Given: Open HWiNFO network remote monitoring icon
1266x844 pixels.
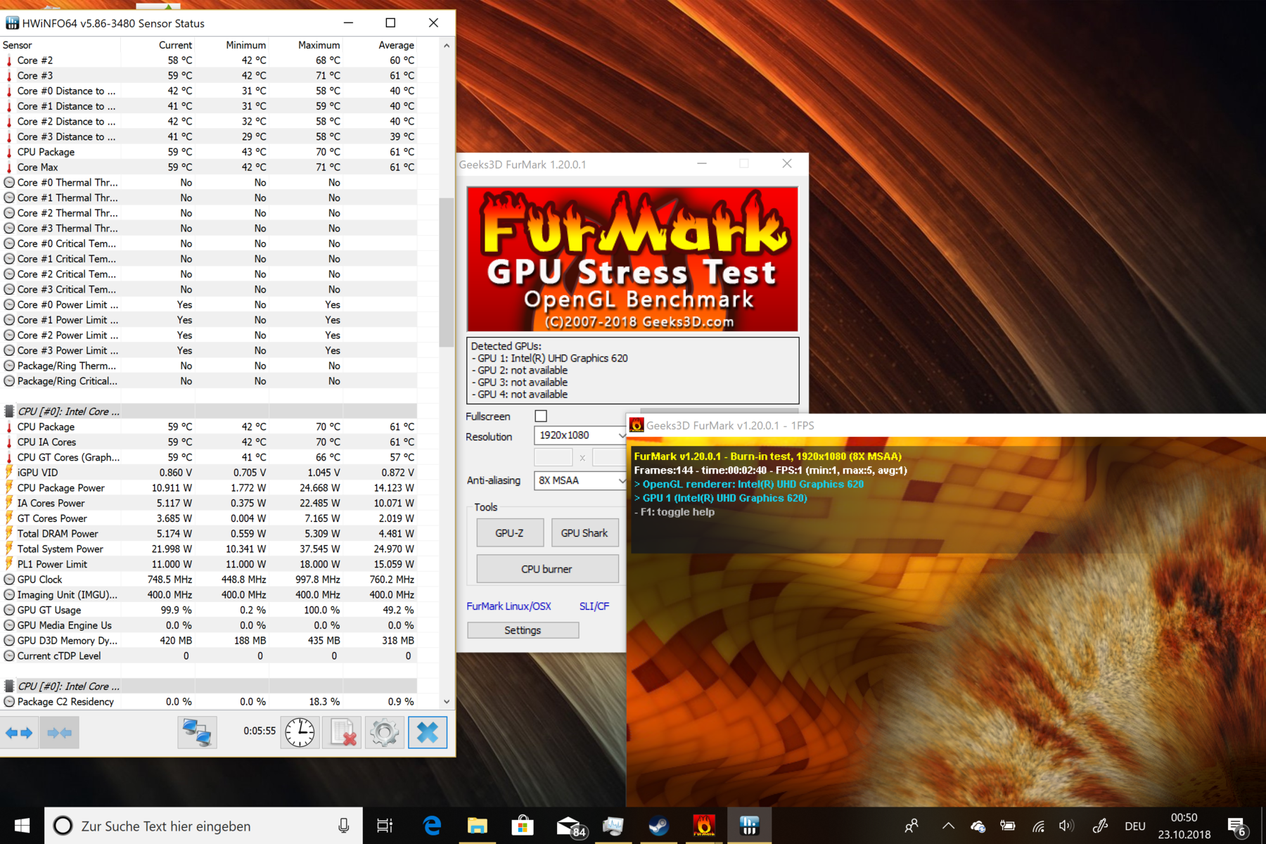Looking at the screenshot, I should (197, 733).
